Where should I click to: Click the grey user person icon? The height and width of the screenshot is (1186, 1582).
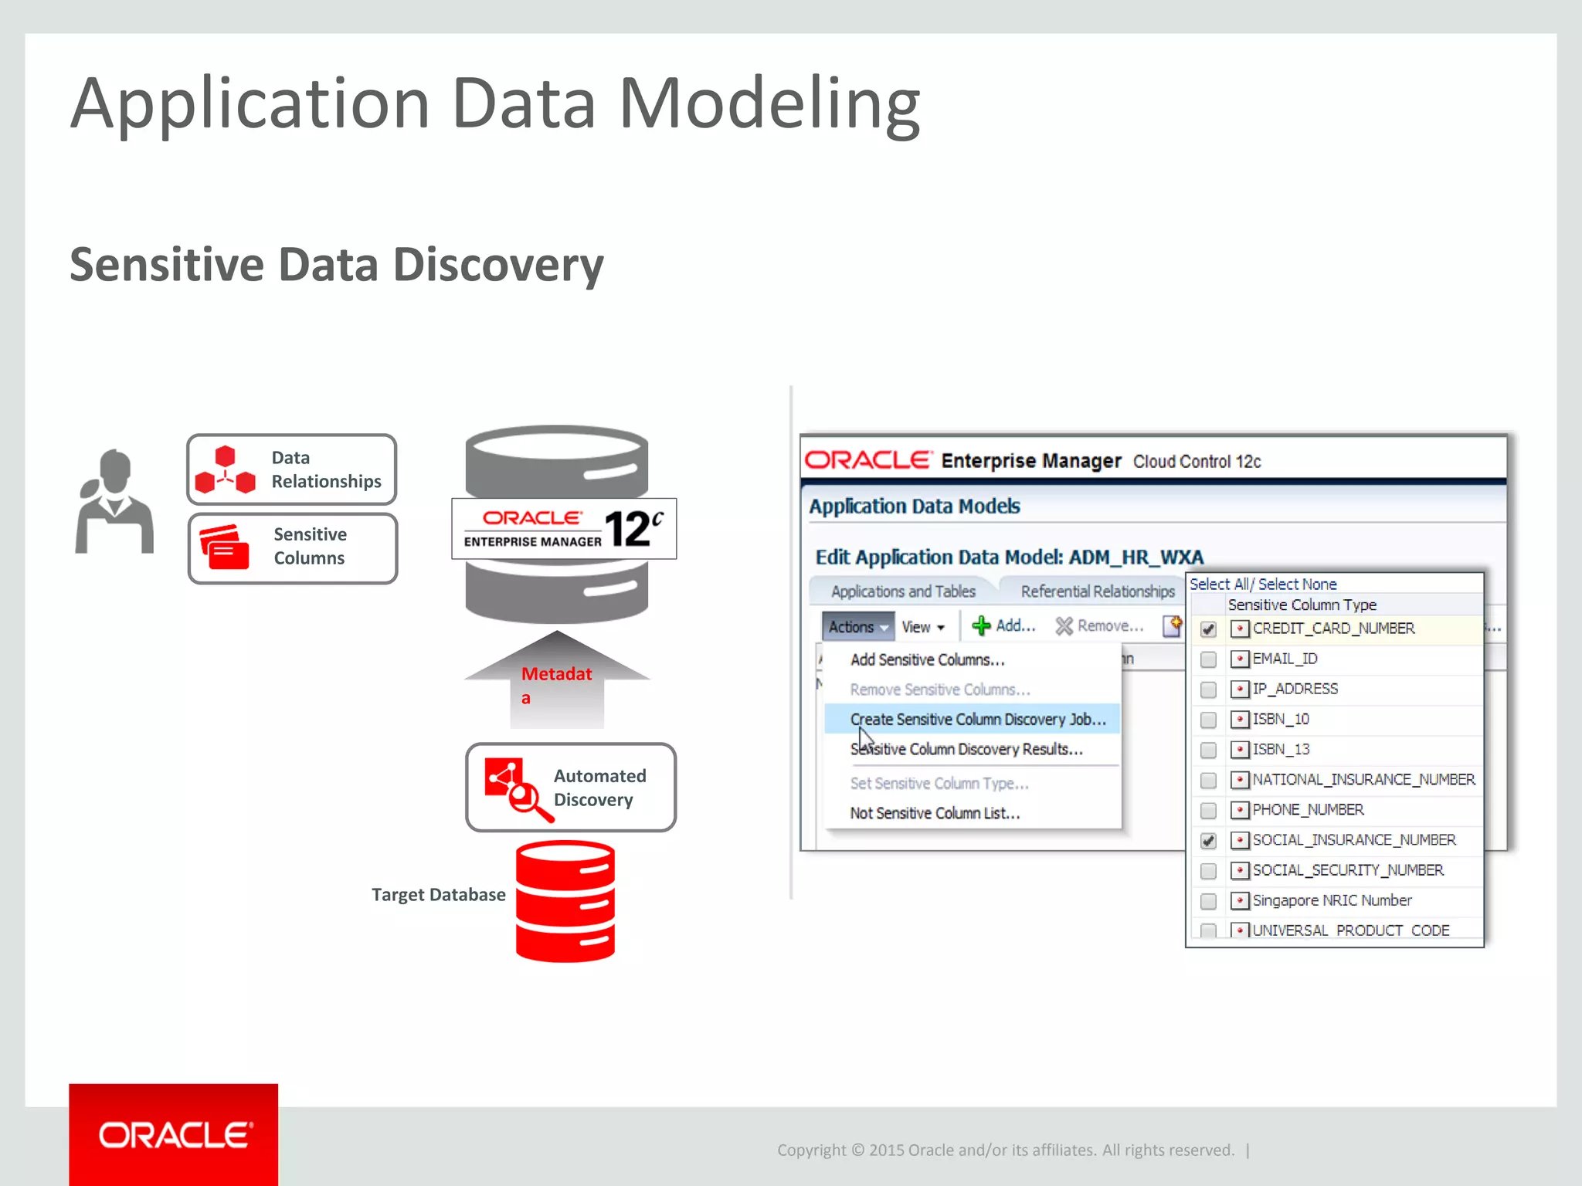pyautogui.click(x=114, y=500)
